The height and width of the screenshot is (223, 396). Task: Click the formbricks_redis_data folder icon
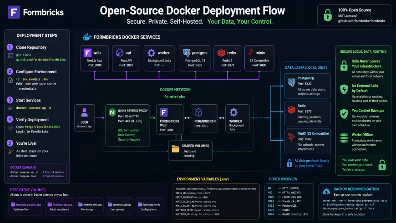coord(50,204)
